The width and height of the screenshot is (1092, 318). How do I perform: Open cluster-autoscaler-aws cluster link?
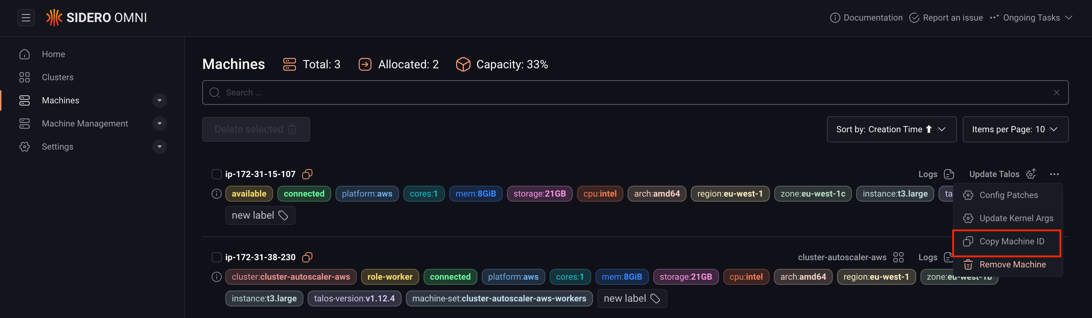tap(850, 257)
